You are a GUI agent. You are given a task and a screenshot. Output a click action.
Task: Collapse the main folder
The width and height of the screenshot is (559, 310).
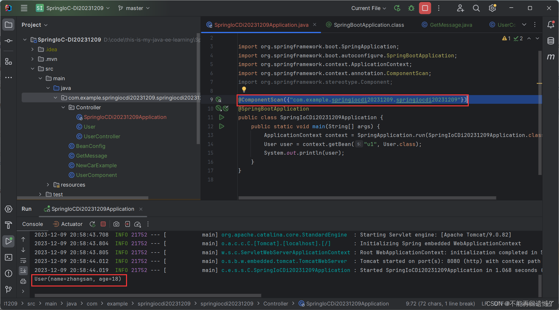(40, 78)
